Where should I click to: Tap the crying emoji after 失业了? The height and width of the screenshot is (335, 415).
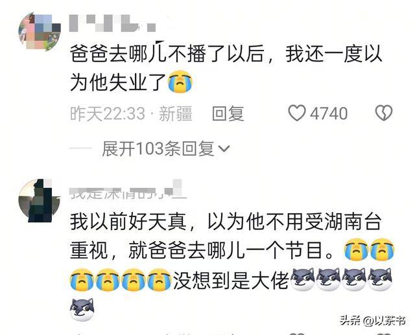point(180,82)
